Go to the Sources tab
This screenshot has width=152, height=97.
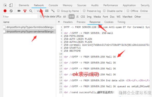coord(82,5)
